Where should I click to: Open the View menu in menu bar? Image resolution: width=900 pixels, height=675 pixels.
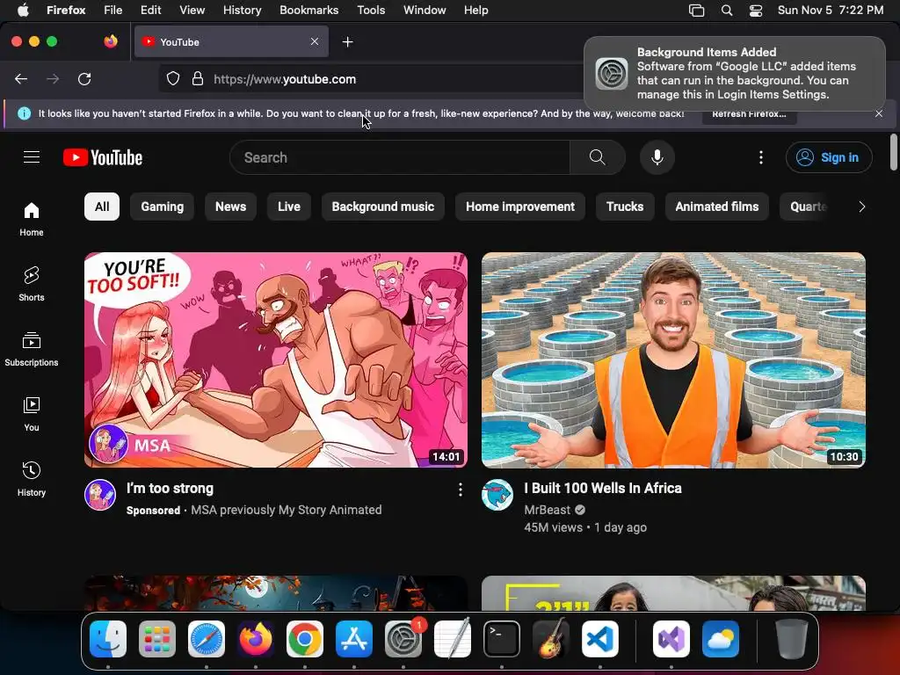[x=192, y=10]
